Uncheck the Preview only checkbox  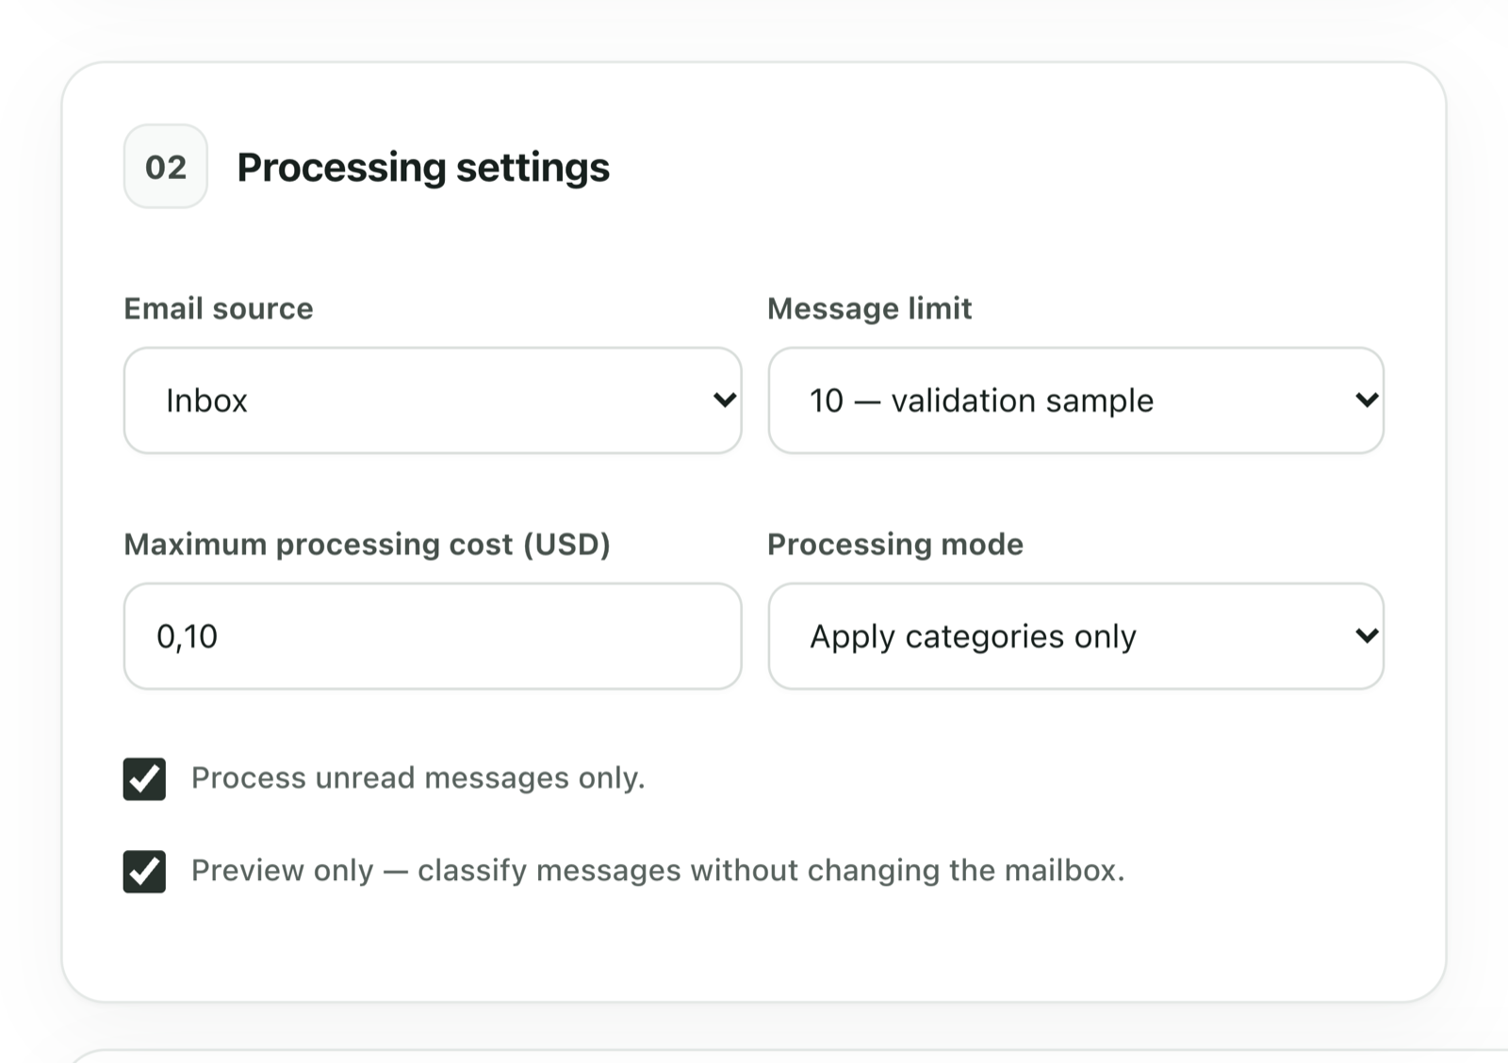pos(144,871)
